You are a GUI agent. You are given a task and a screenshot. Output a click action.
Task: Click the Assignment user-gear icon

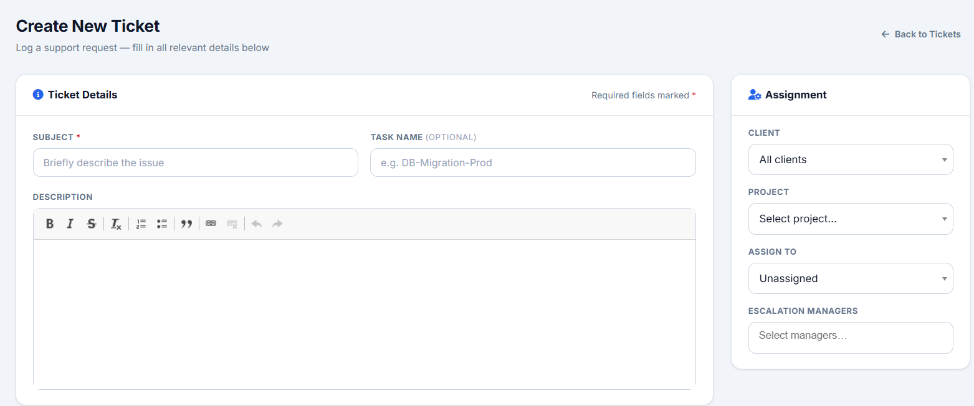pyautogui.click(x=755, y=95)
